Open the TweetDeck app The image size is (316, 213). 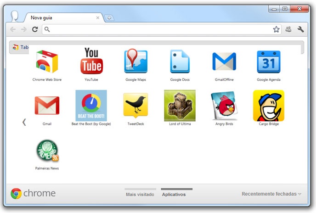point(135,106)
